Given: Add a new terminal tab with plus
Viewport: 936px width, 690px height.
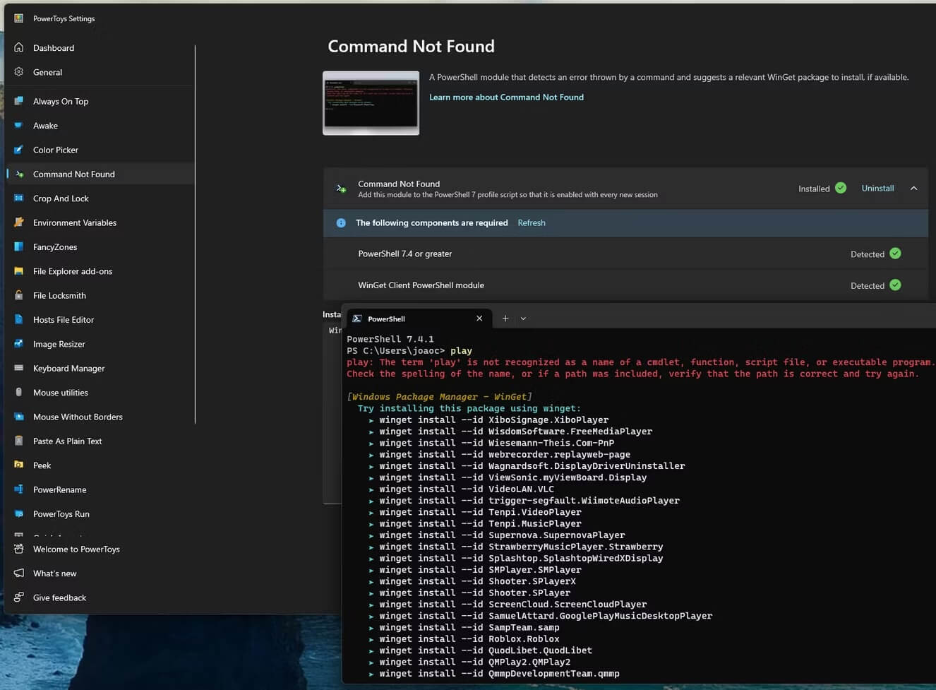Looking at the screenshot, I should coord(505,319).
